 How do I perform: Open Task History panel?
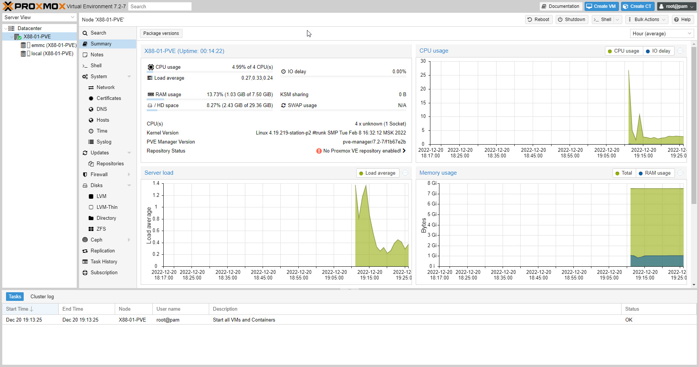[x=107, y=262]
